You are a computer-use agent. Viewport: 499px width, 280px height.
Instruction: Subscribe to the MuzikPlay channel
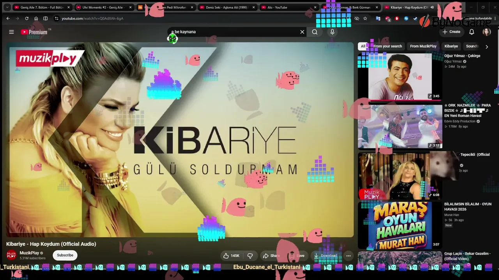65,255
